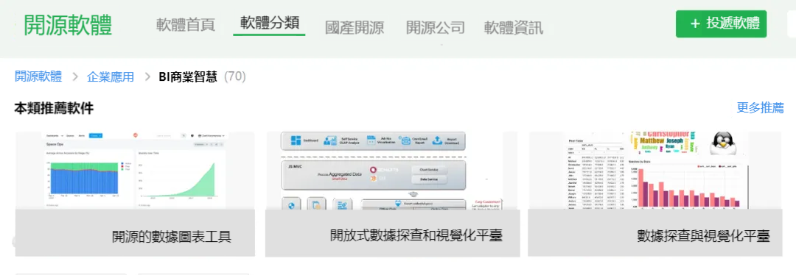
Task: Open the 開源公司 tab
Action: [x=436, y=27]
